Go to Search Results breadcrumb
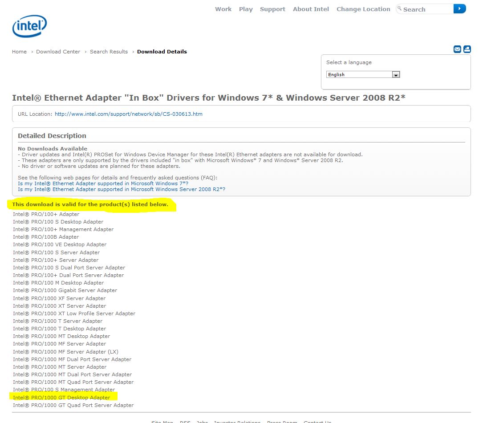Viewport: 491px width, 423px height. pos(109,52)
